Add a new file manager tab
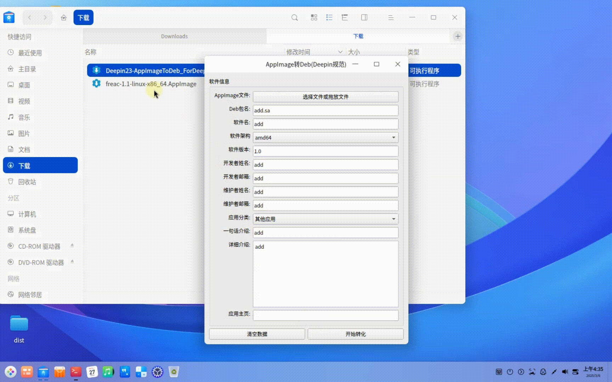This screenshot has width=612, height=382. (458, 36)
